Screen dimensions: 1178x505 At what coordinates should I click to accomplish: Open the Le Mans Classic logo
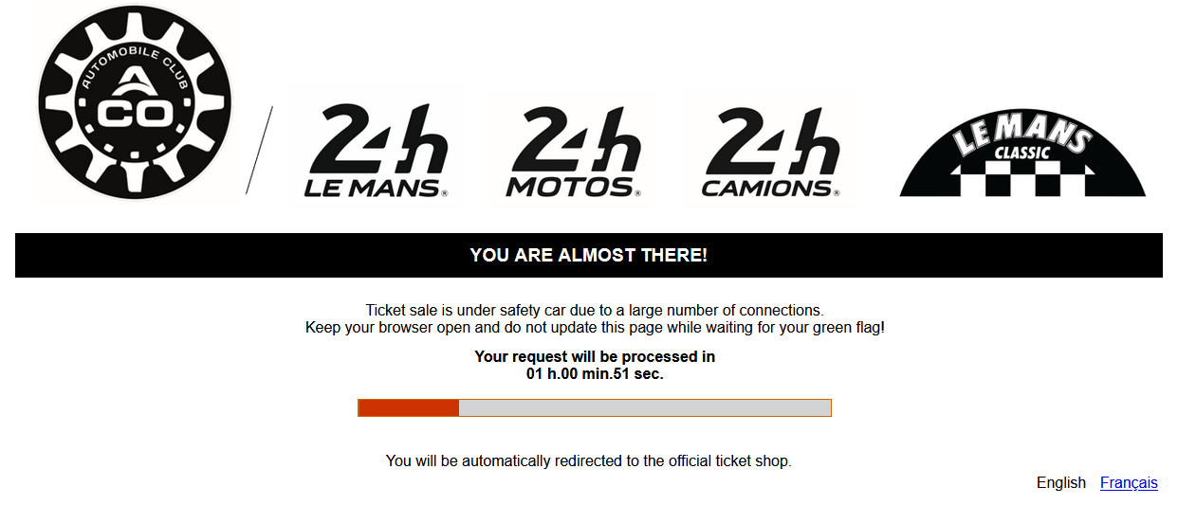1022,152
